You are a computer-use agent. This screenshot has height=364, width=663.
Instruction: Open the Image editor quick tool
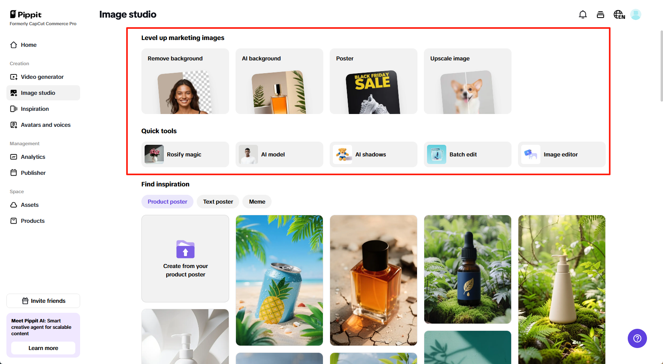562,154
